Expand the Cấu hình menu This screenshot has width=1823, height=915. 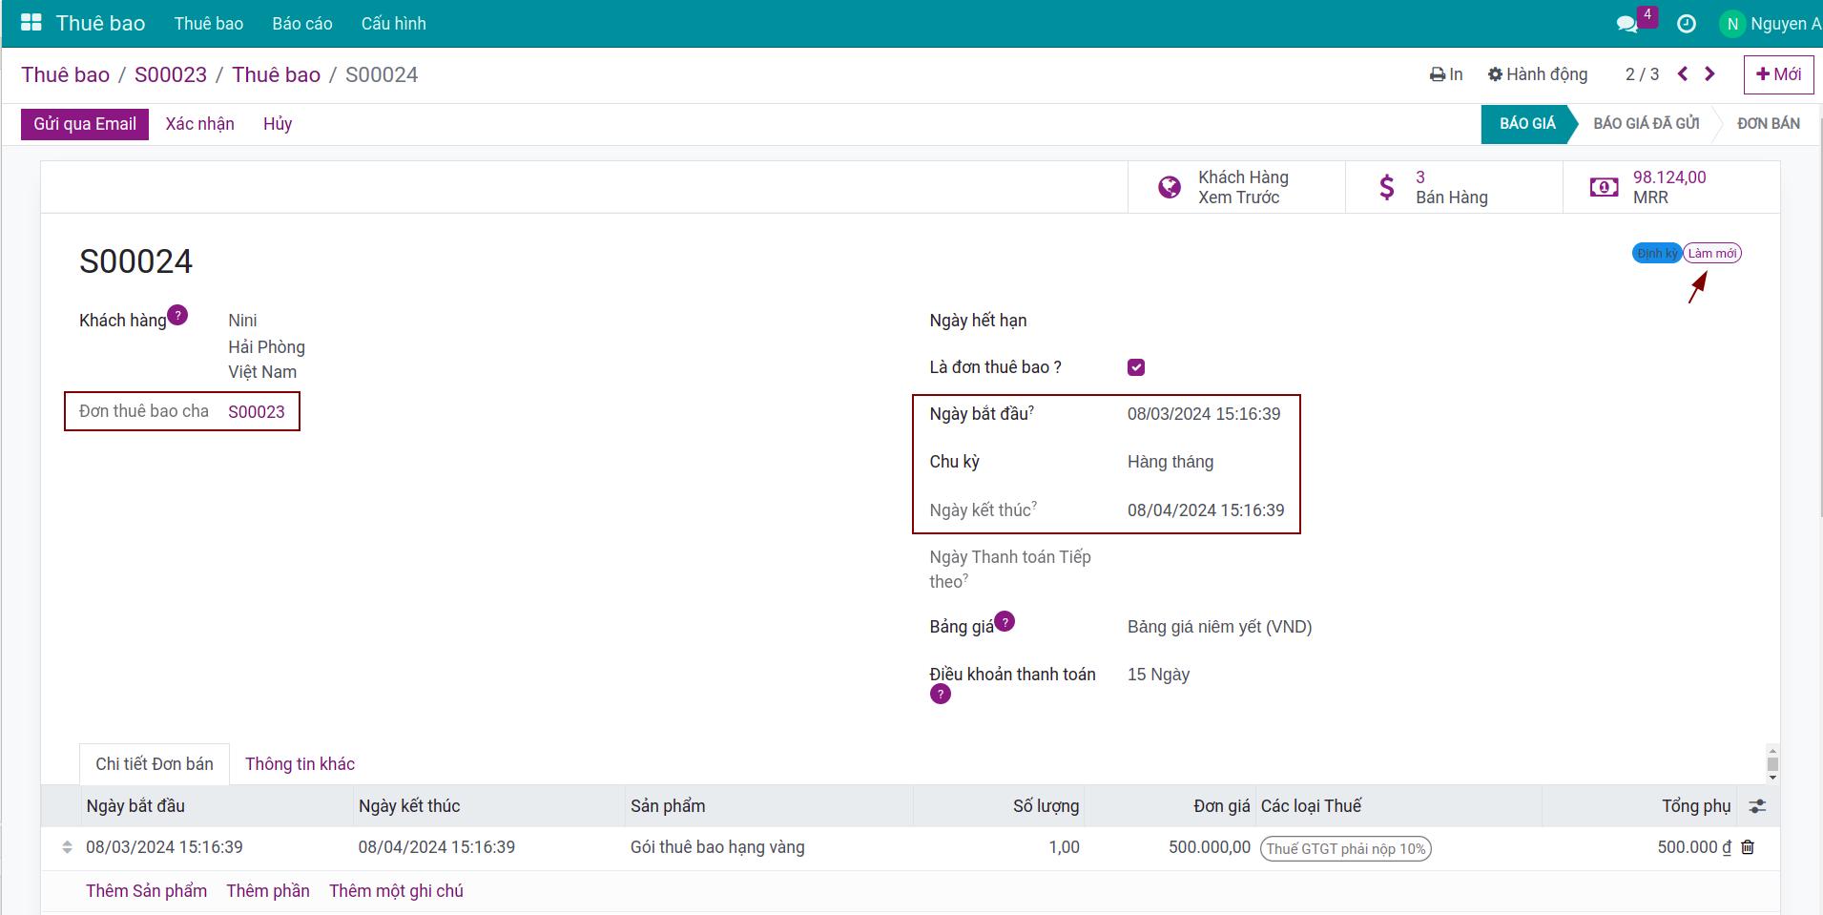[x=393, y=24]
